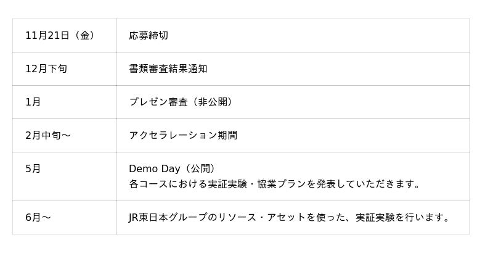The height and width of the screenshot is (253, 493).
Task: Click the 1月 date cell
Action: [33, 102]
